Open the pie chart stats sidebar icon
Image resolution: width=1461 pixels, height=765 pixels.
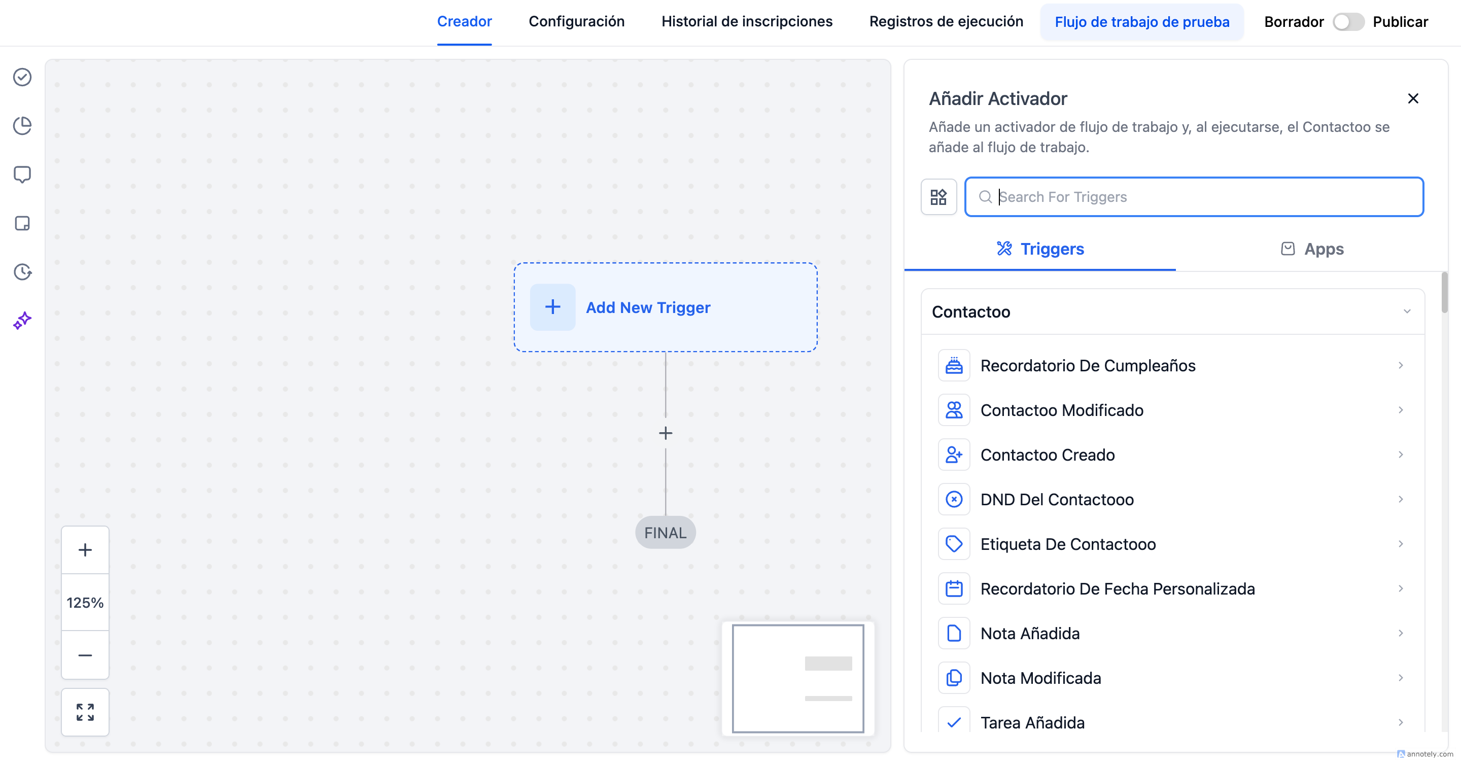coord(22,125)
